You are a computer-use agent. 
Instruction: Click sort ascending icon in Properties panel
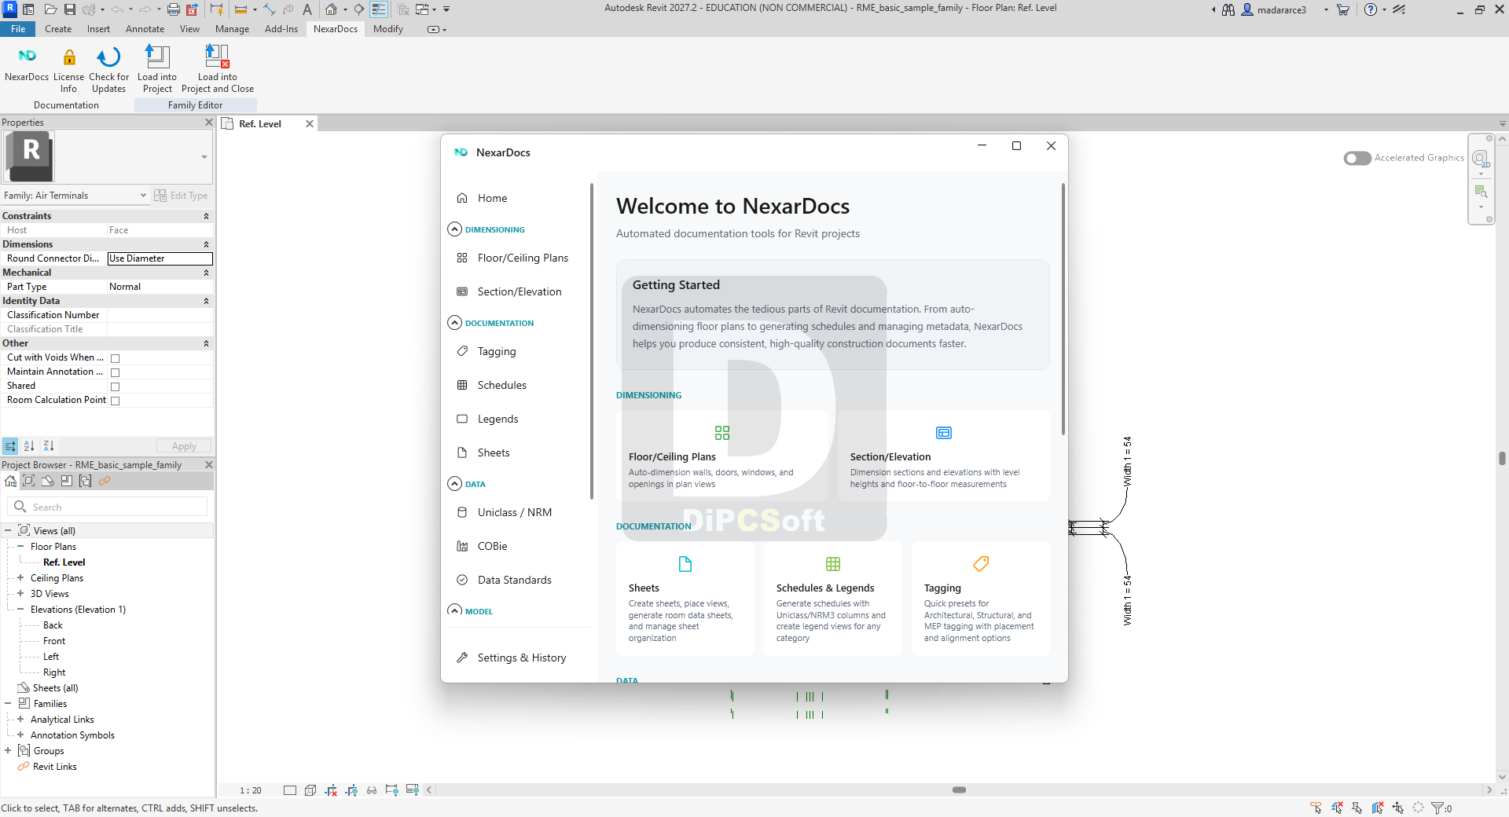29,445
